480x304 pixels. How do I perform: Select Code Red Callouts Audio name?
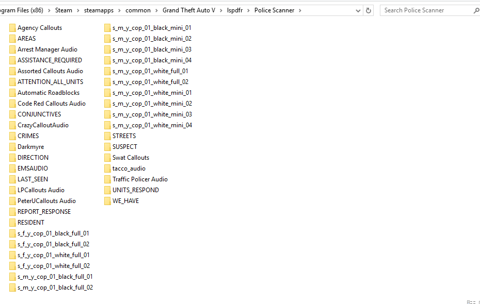click(52, 104)
